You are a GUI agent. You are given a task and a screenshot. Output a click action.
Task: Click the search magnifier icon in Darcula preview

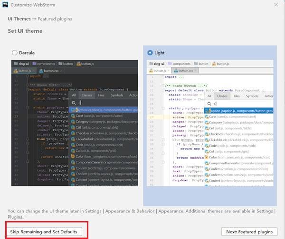(x=74, y=103)
